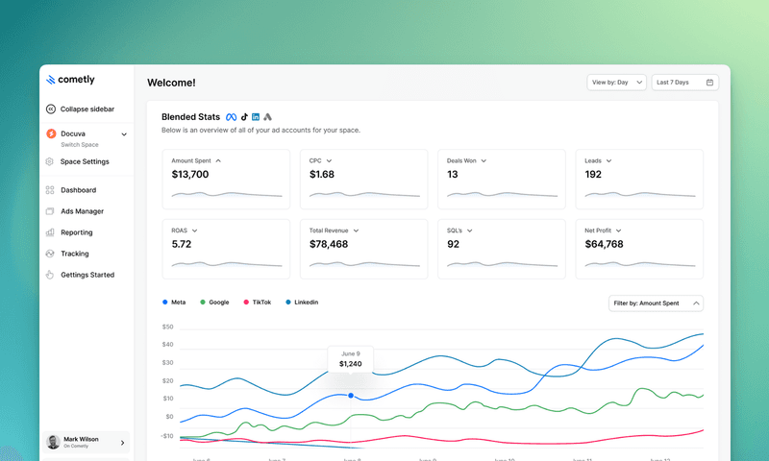Click the Meta logo beside Blended Stats

[x=231, y=117]
